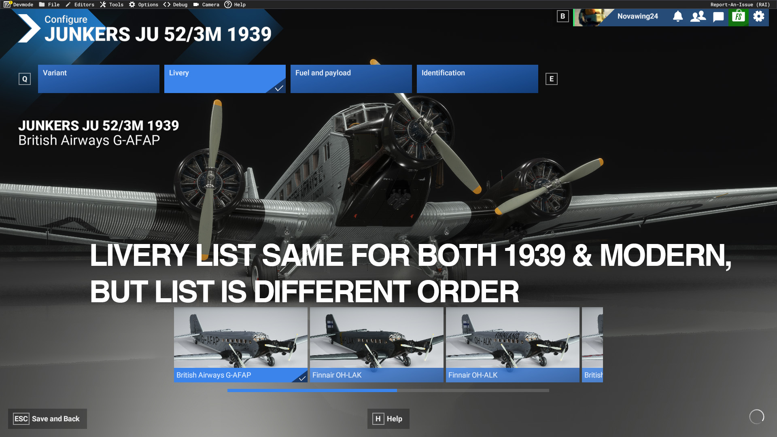Open the Devmode menu
The image size is (777, 437).
coord(19,4)
